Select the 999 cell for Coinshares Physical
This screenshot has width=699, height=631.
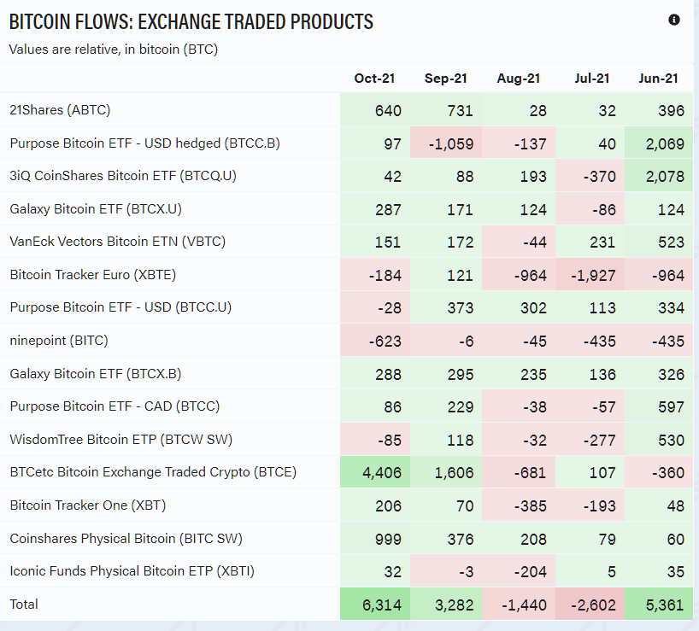(375, 538)
